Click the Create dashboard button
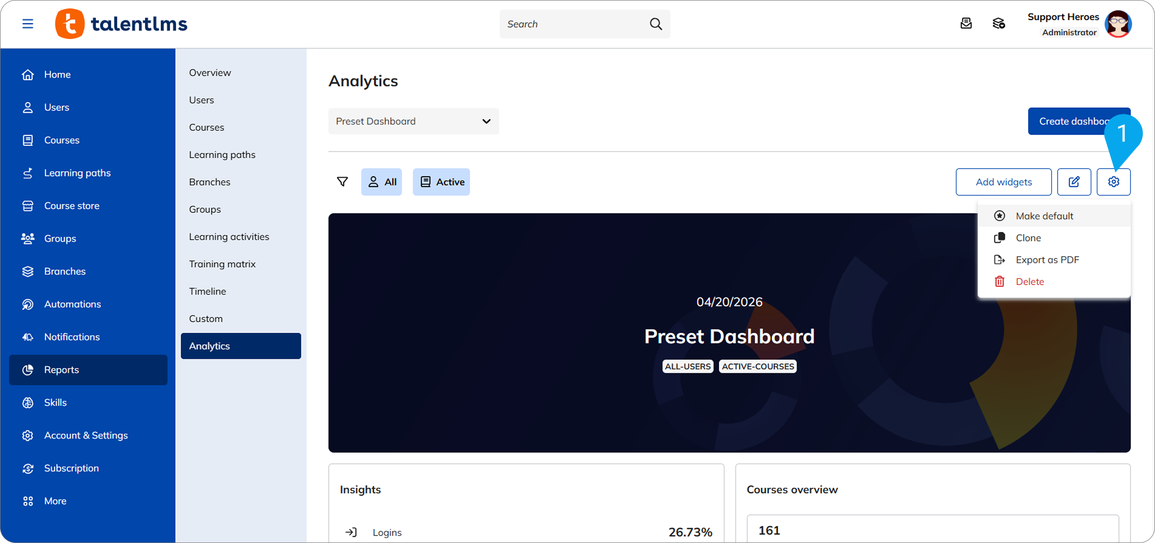This screenshot has width=1155, height=543. coord(1079,121)
